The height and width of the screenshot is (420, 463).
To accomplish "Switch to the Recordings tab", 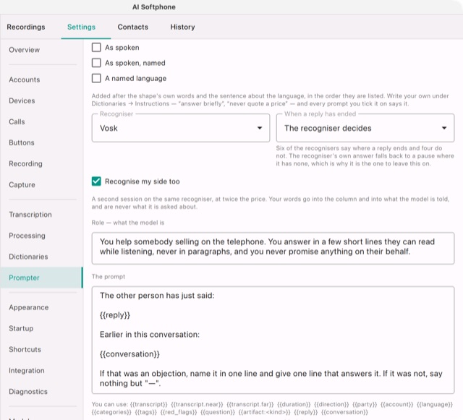I will [26, 27].
